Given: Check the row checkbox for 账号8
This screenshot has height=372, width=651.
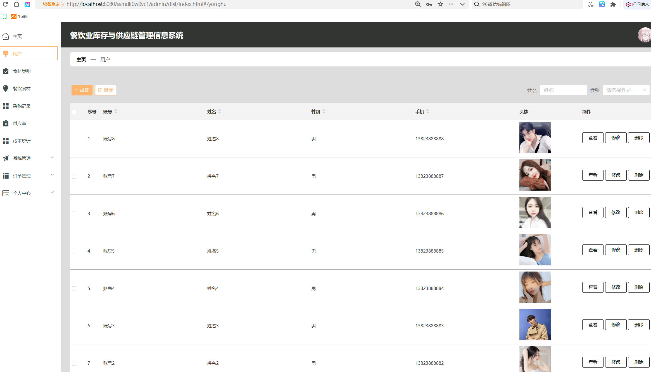Looking at the screenshot, I should (74, 139).
